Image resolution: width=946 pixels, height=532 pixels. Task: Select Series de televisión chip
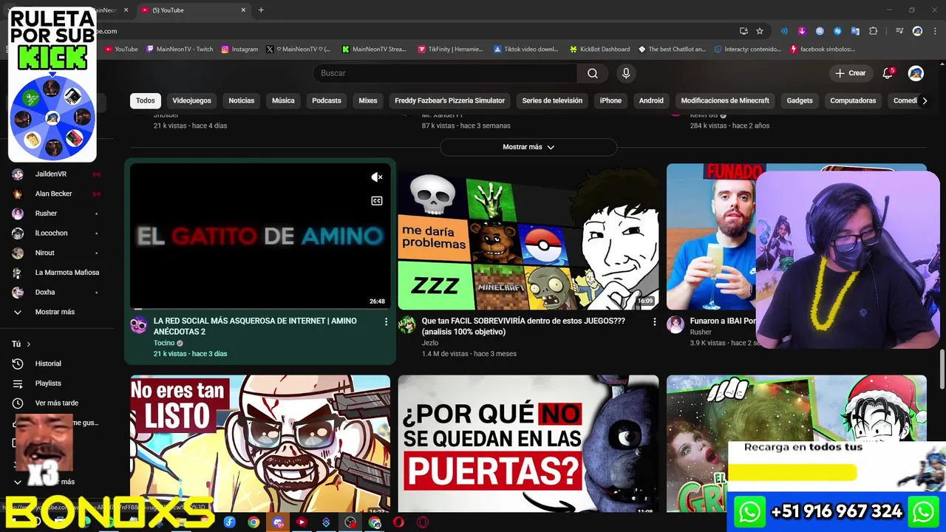[552, 100]
